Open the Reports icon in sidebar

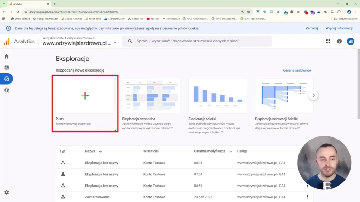pyautogui.click(x=6, y=68)
